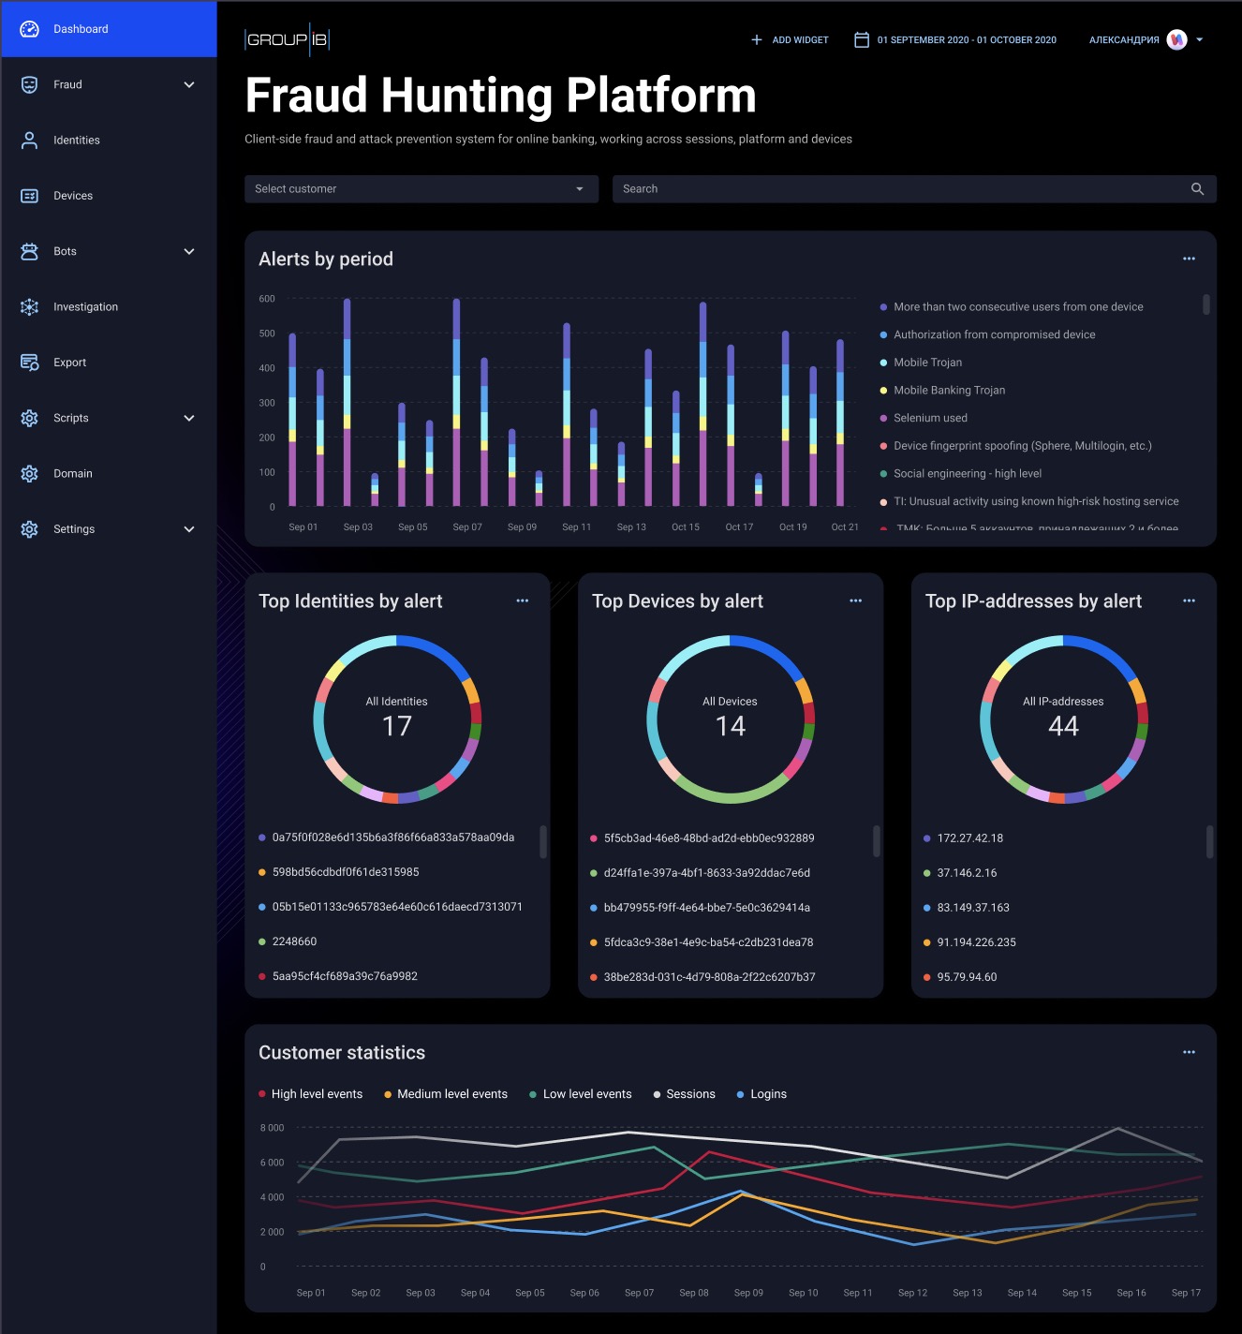The image size is (1242, 1334).
Task: Click the Scripts gear icon
Action: click(30, 418)
